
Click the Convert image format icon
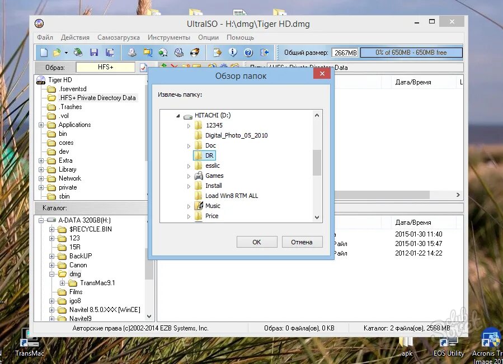click(x=163, y=52)
